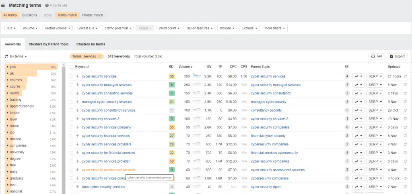412x194 pixels.
Task: Open trend chart menu for 'cyber security services providers'
Action: pos(358,144)
